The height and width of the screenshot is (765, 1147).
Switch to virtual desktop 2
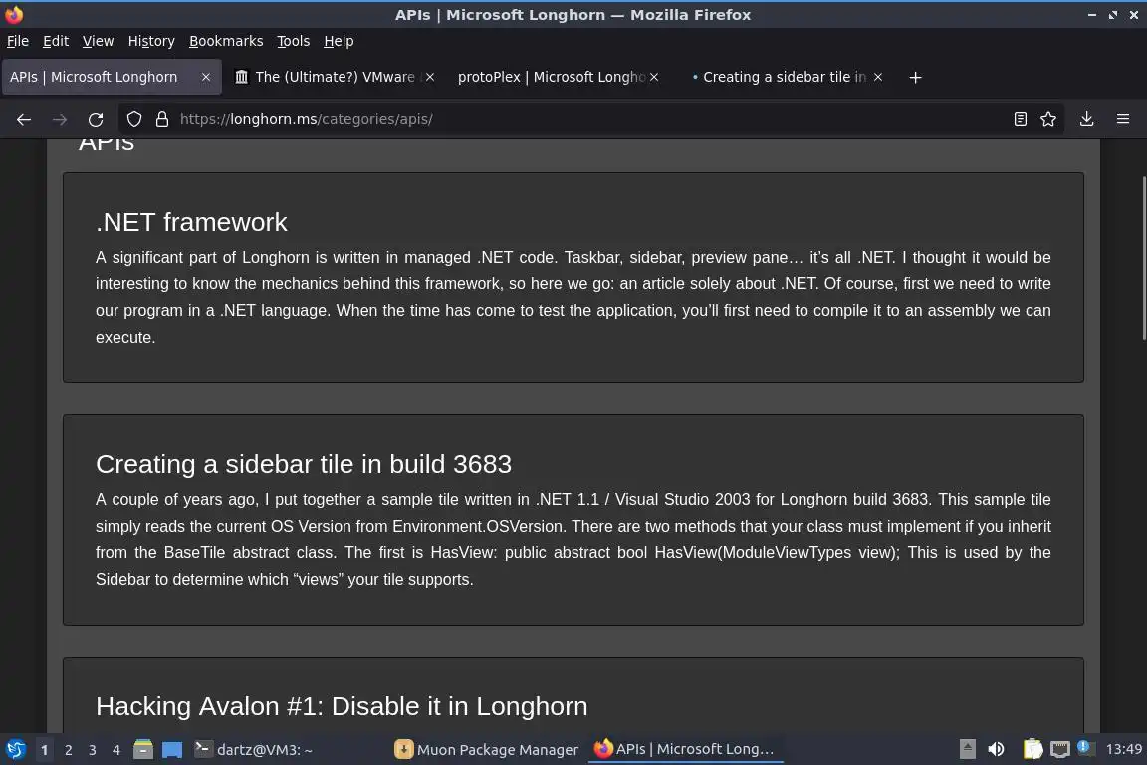pos(68,750)
